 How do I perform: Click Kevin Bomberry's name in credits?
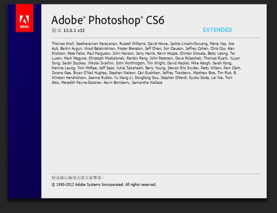point(116,83)
